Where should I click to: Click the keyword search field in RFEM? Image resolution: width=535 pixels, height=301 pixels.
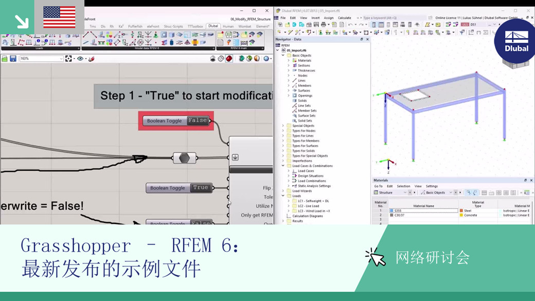pyautogui.click(x=394, y=17)
